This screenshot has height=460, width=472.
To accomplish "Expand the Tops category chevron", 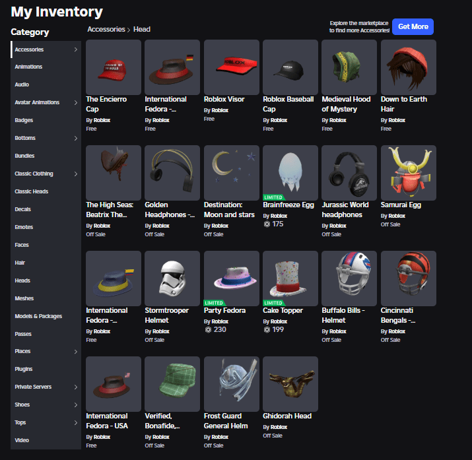I will click(75, 422).
